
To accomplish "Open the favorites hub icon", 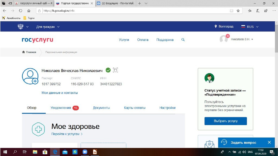I will (250, 11).
